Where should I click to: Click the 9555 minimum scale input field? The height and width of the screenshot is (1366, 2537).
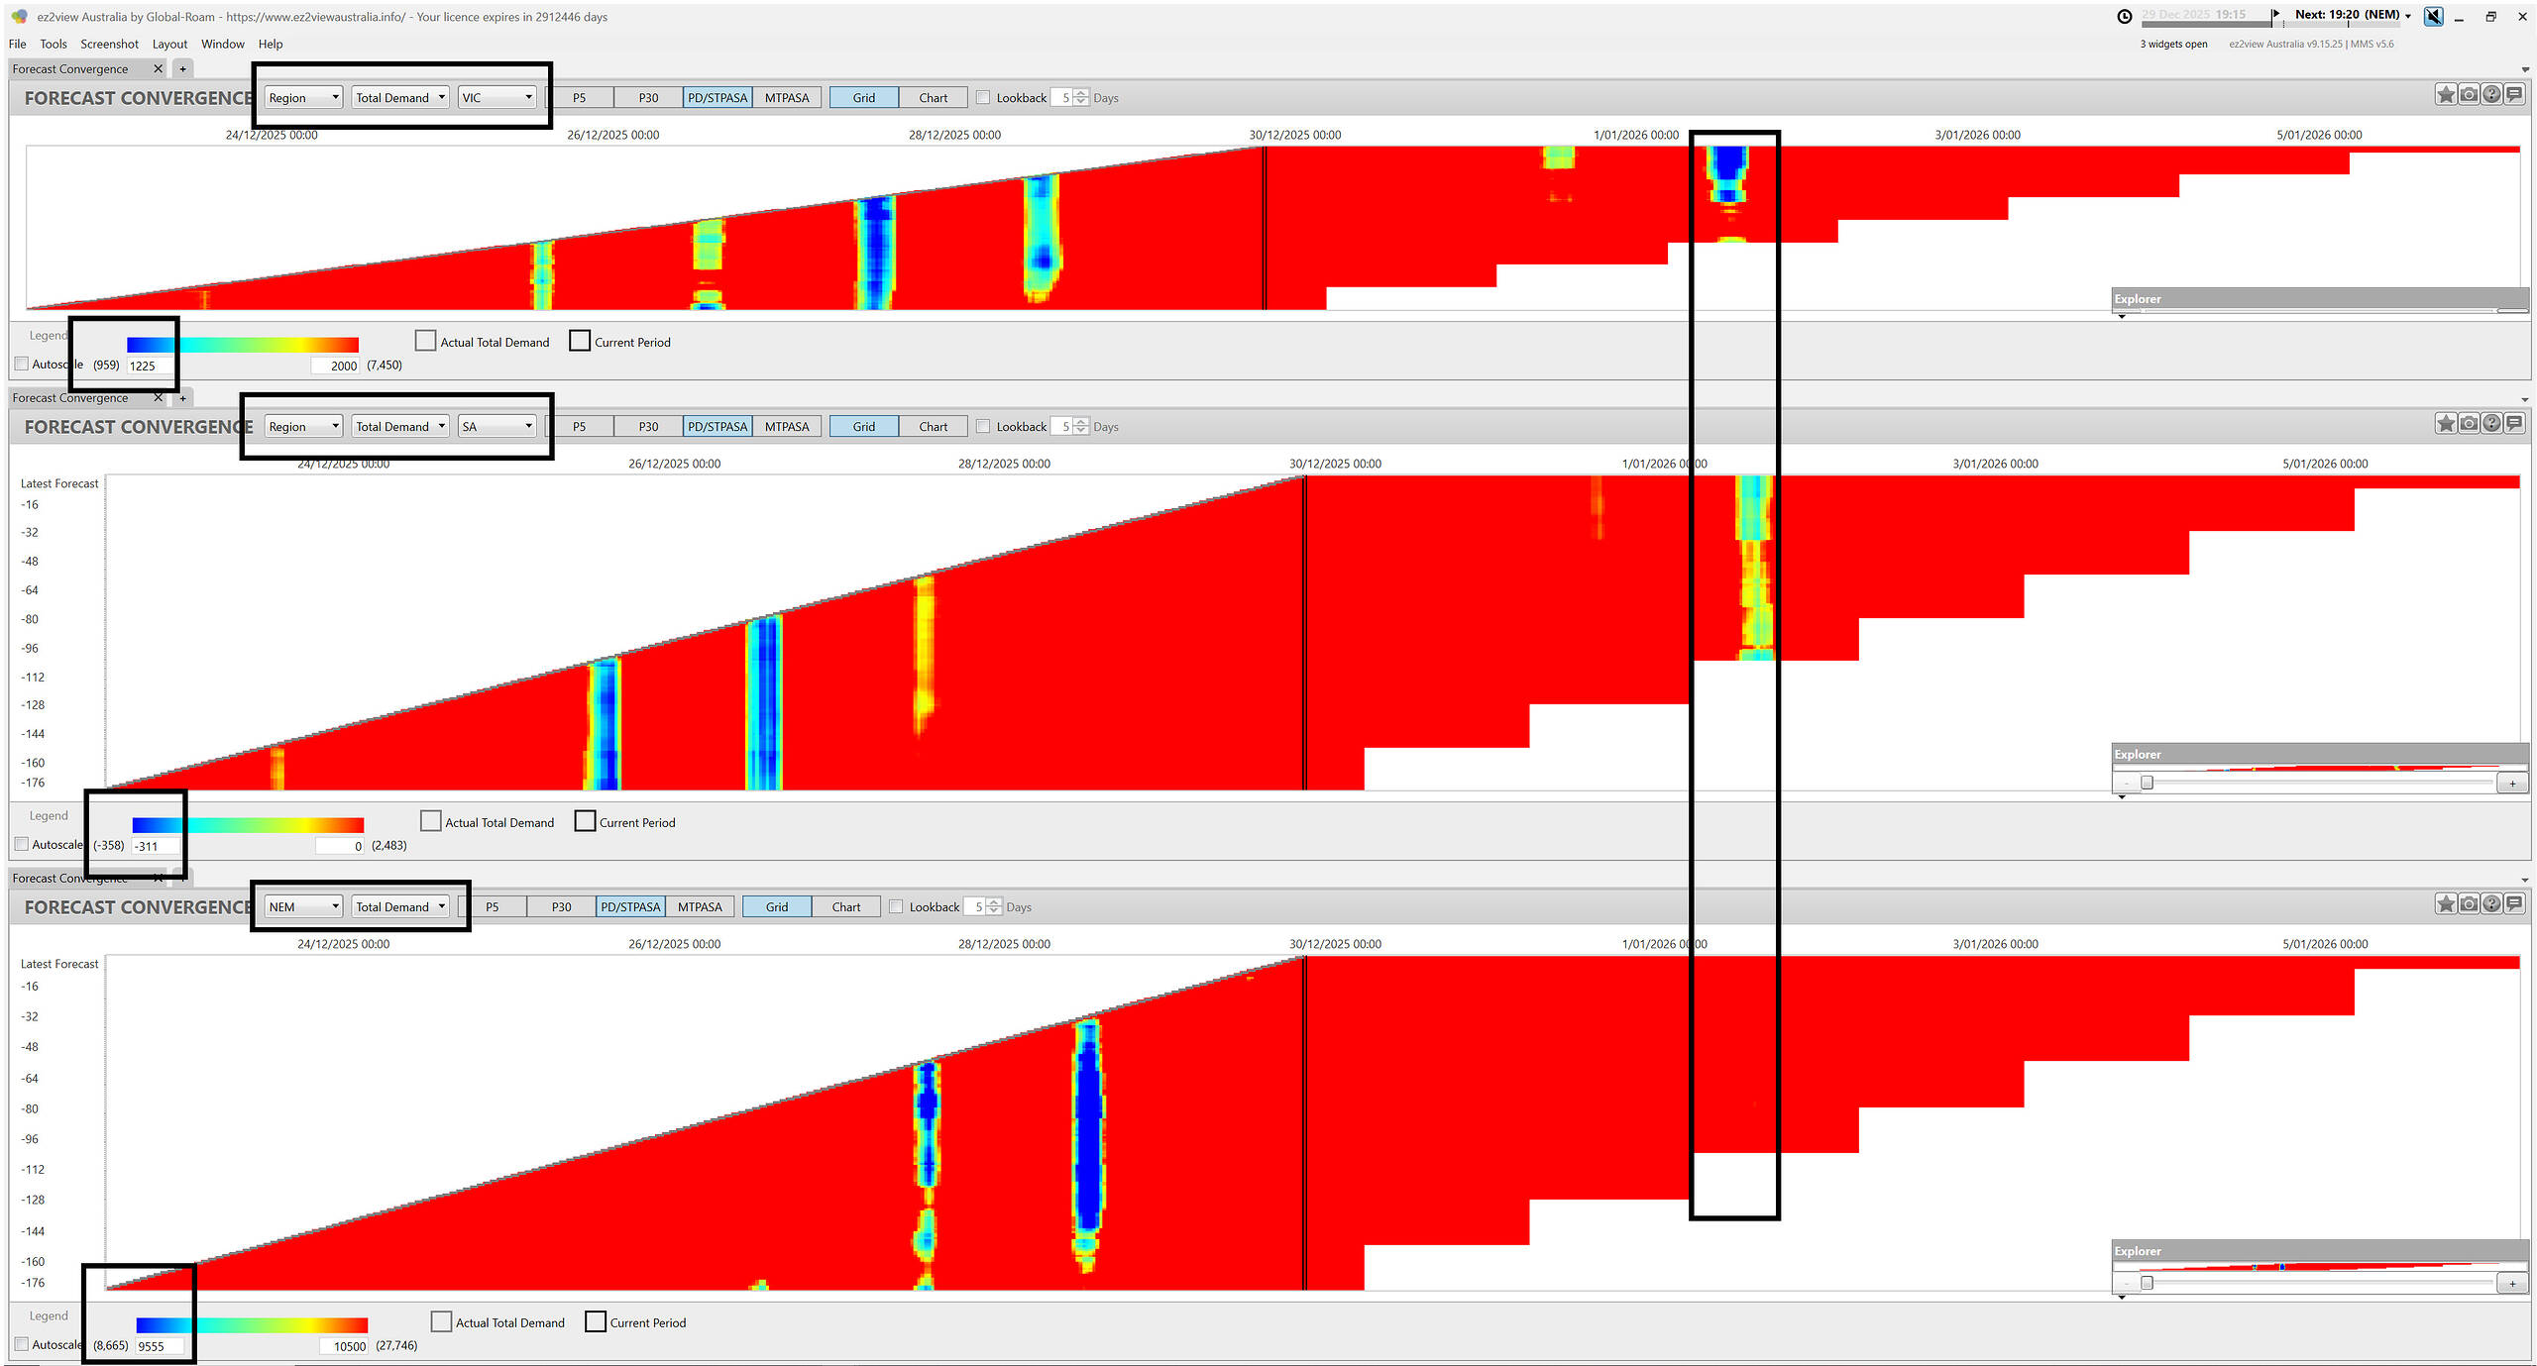pyautogui.click(x=159, y=1347)
